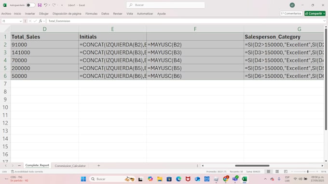Click the zoom in plus button

point(317,172)
